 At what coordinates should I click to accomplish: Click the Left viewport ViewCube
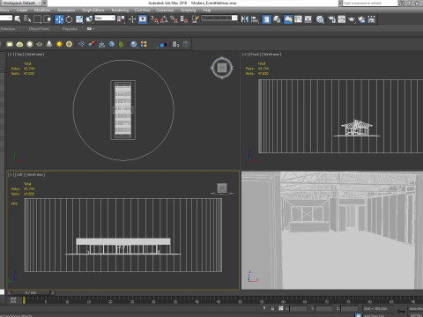click(x=222, y=188)
